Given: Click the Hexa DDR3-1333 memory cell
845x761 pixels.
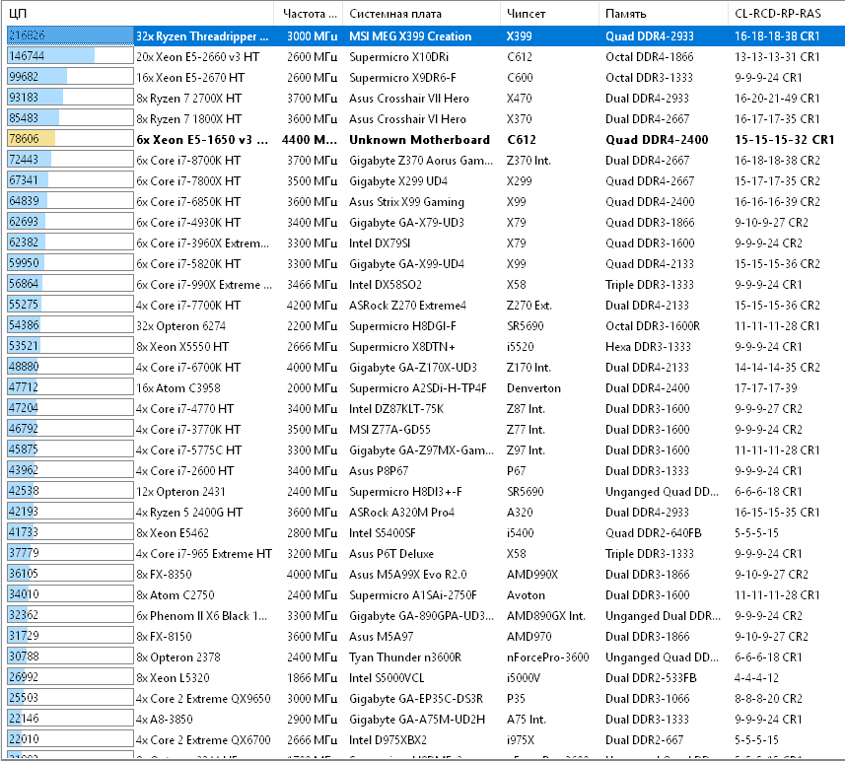Looking at the screenshot, I should click(648, 347).
